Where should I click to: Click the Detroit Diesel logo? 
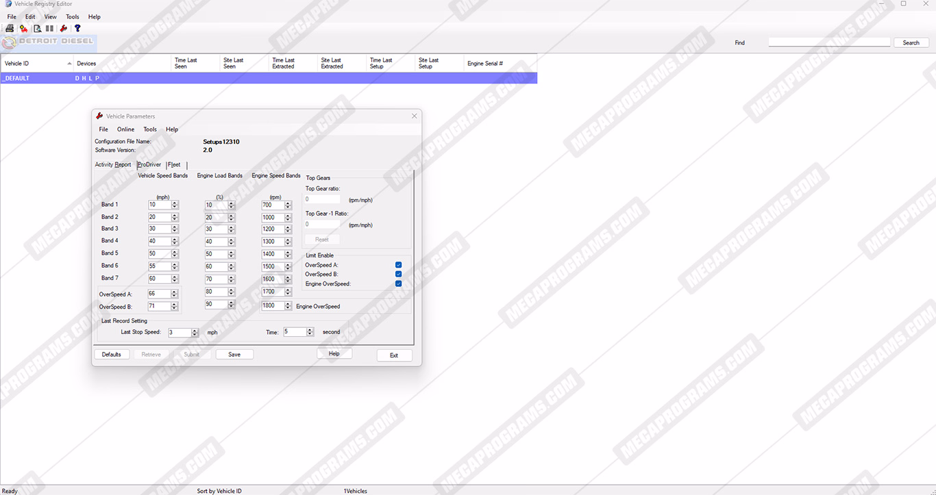click(48, 42)
